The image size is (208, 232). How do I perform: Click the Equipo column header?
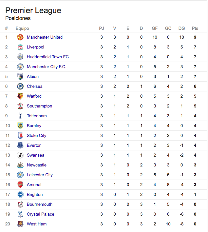pyautogui.click(x=22, y=28)
